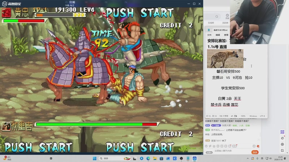Switch to the 在线榜 tab

[x=211, y=23]
